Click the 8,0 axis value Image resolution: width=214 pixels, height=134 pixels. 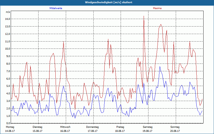pos(8,64)
